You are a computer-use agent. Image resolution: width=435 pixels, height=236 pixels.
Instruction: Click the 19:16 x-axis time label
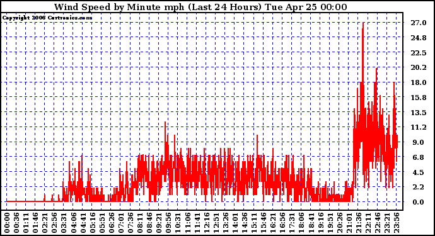coord(320,223)
